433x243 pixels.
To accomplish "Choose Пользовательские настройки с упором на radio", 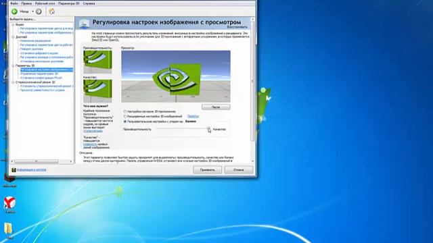I will pyautogui.click(x=125, y=122).
